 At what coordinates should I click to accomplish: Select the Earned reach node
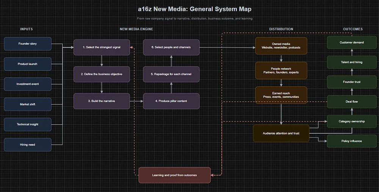[281, 95]
